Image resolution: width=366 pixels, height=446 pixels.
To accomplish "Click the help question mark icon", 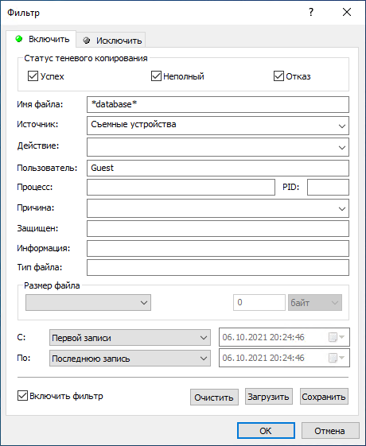I will click(311, 12).
